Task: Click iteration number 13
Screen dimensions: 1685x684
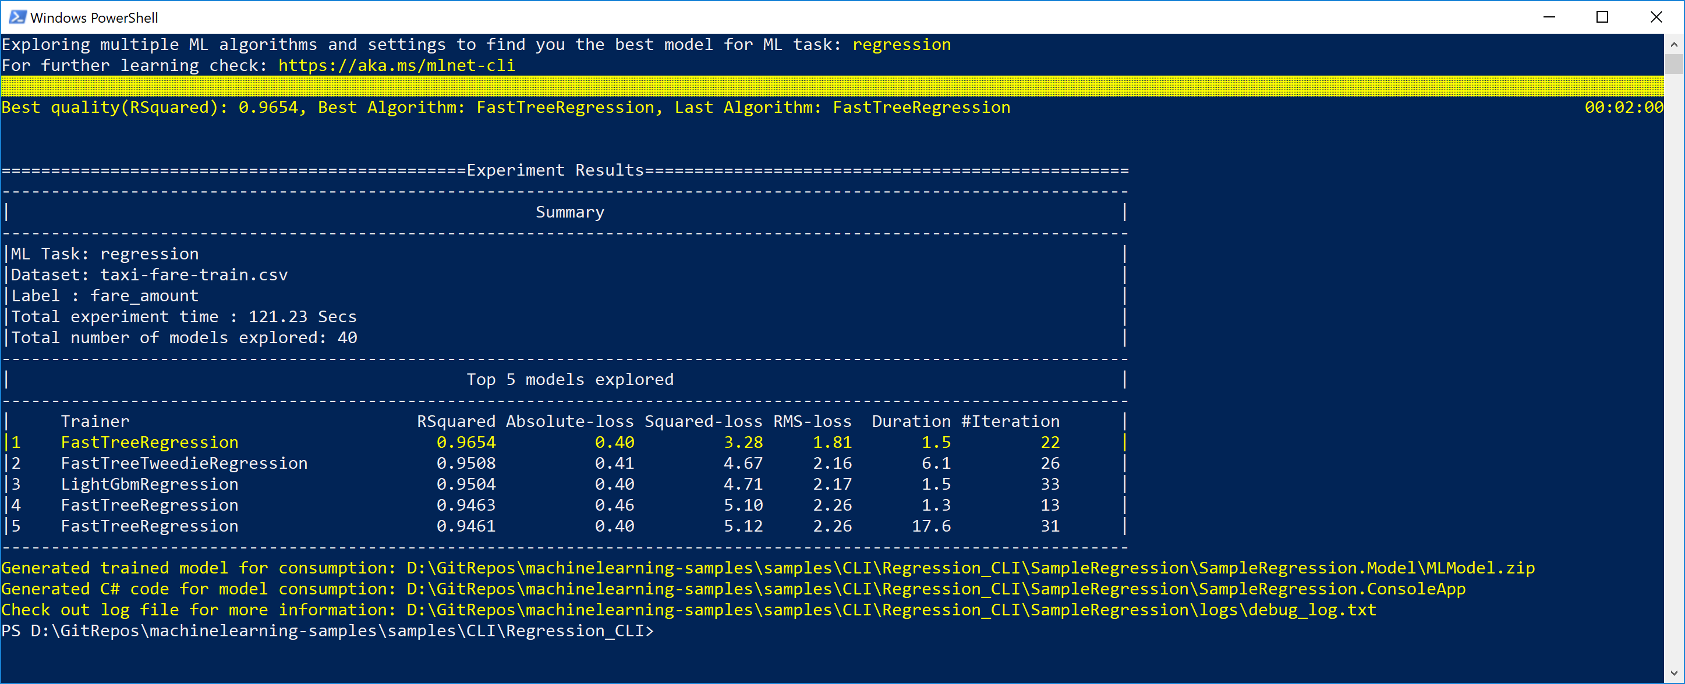Action: (1050, 505)
